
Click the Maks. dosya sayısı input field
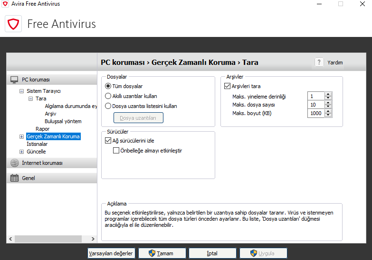point(316,105)
